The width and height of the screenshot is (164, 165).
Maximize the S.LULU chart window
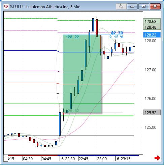pyautogui.click(x=143, y=6)
